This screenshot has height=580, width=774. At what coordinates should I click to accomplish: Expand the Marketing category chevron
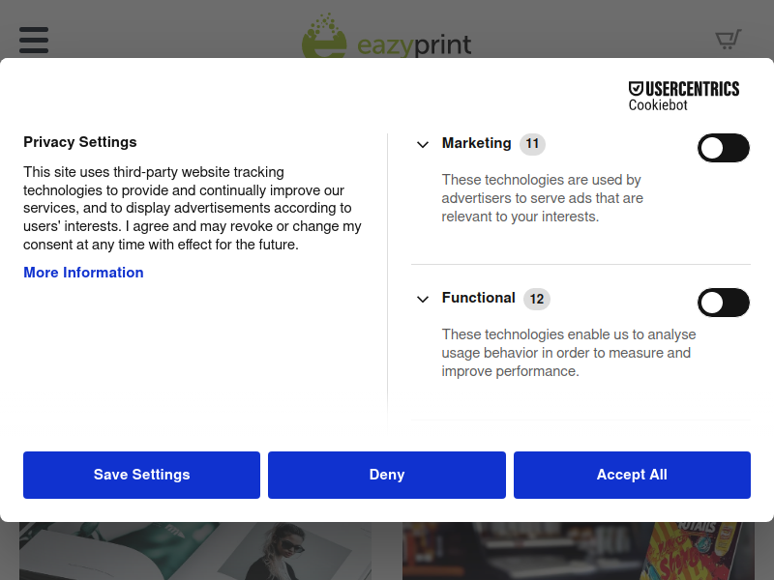coord(423,144)
